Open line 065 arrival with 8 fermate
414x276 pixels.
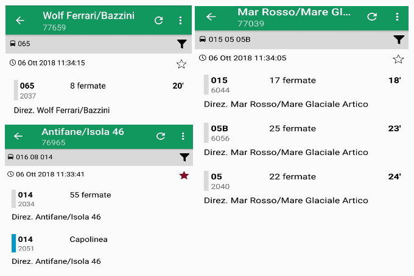pos(97,91)
